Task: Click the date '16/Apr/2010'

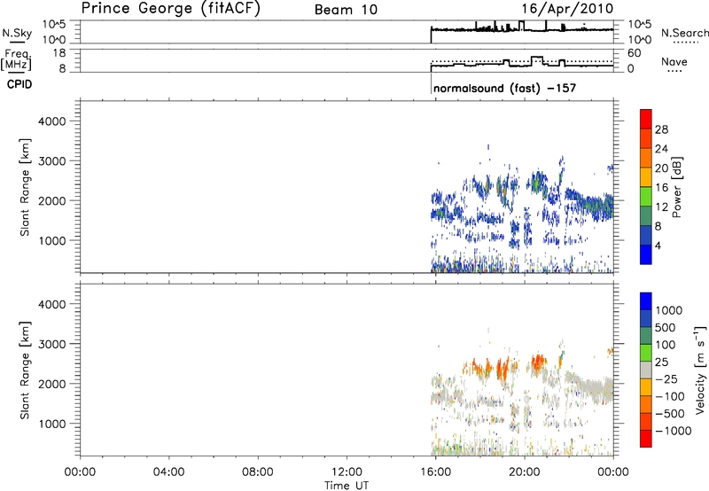Action: 567,9
